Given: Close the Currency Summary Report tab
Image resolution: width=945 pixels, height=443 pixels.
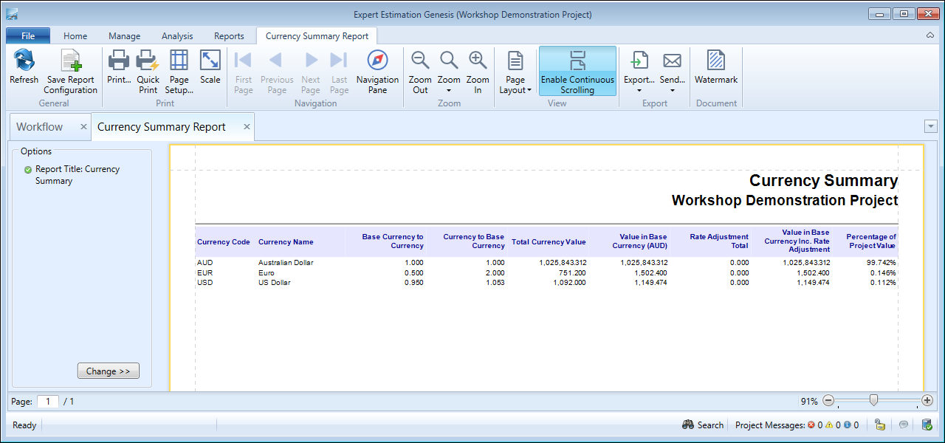Looking at the screenshot, I should point(247,127).
